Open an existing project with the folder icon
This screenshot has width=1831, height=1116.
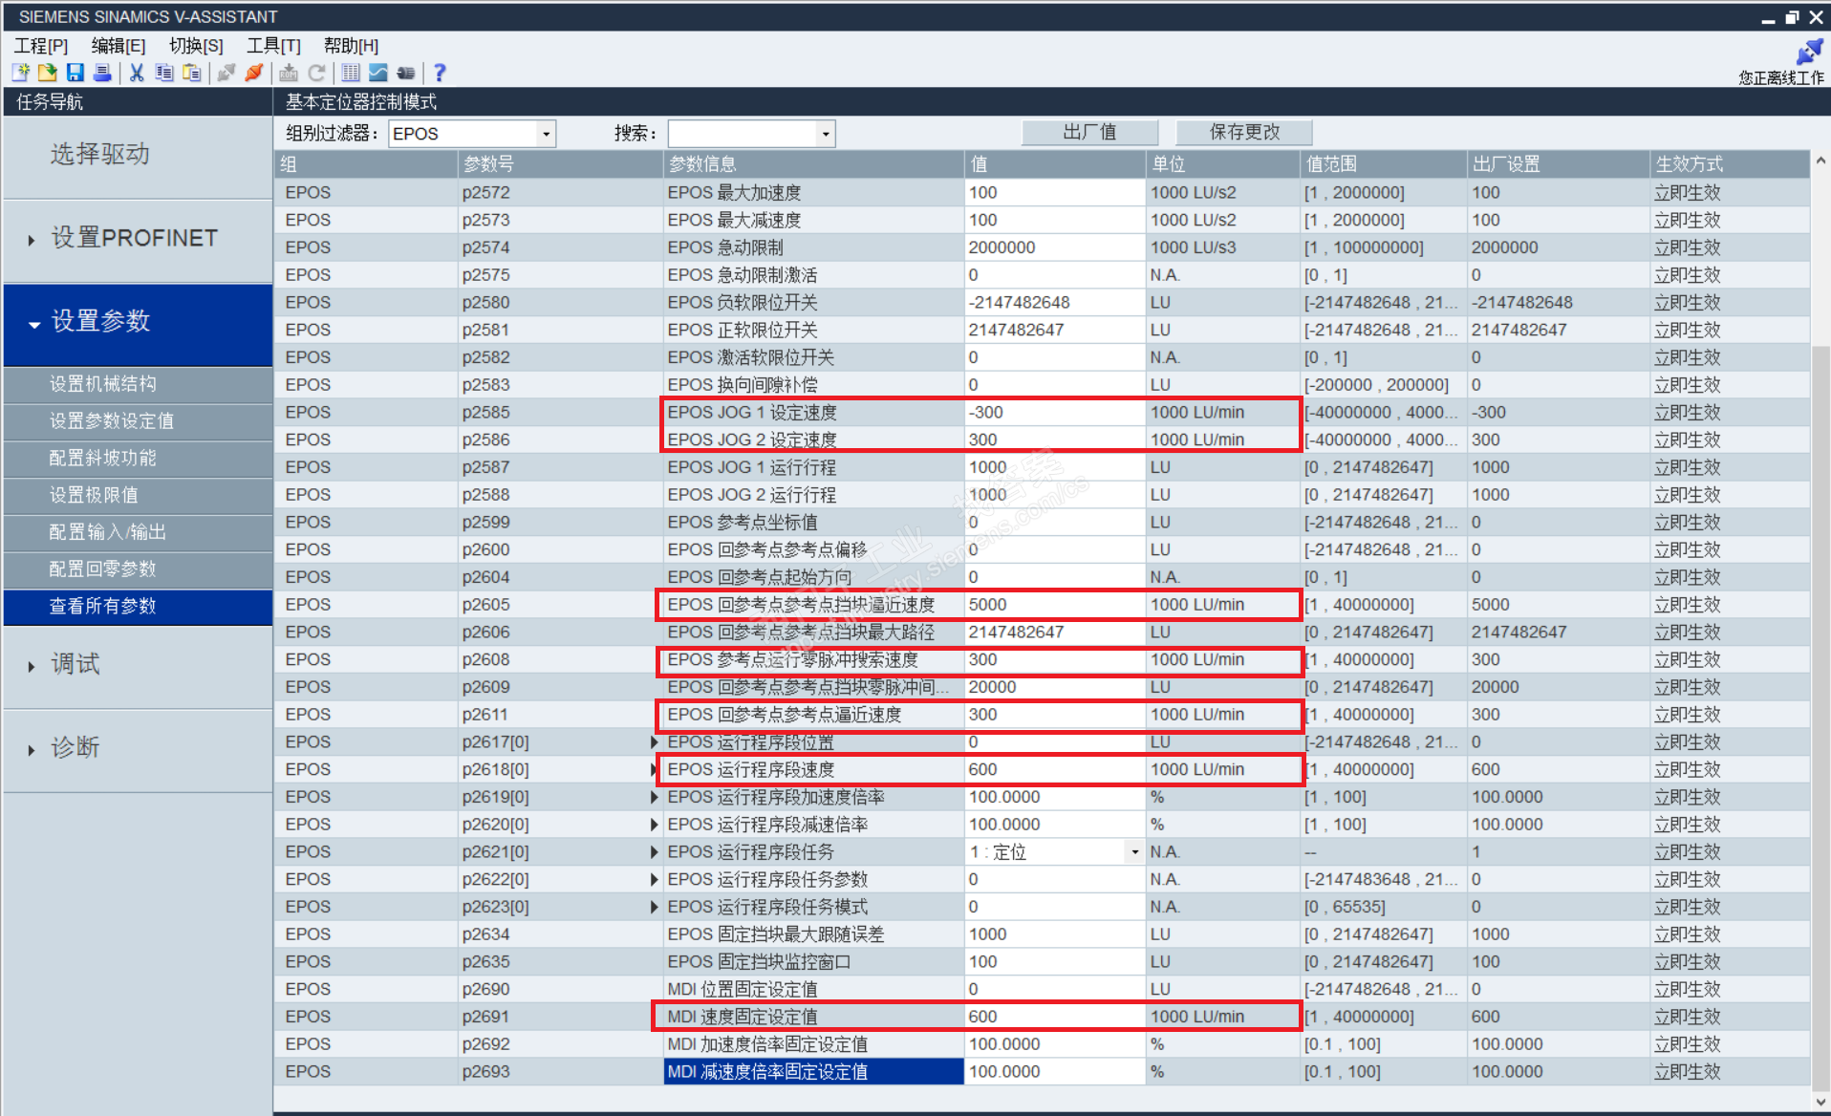(x=48, y=73)
